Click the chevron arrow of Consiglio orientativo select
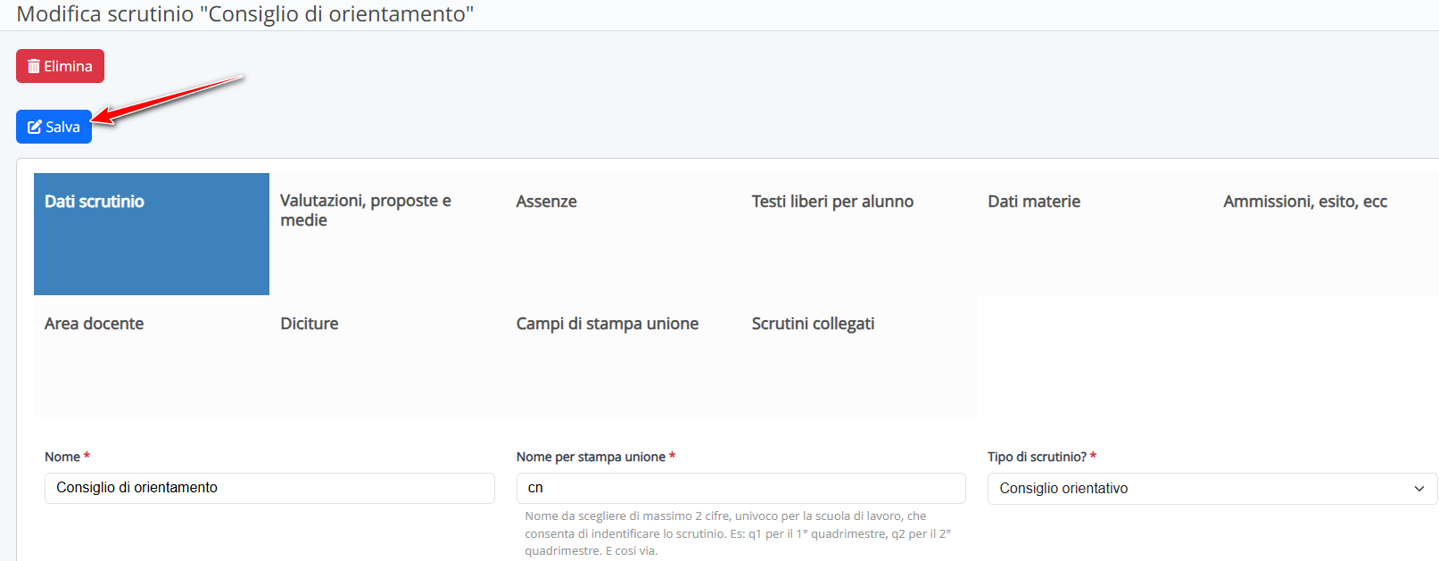 tap(1418, 489)
